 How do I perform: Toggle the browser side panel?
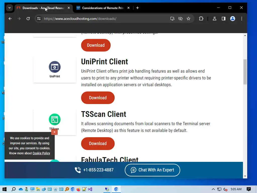pos(224,19)
